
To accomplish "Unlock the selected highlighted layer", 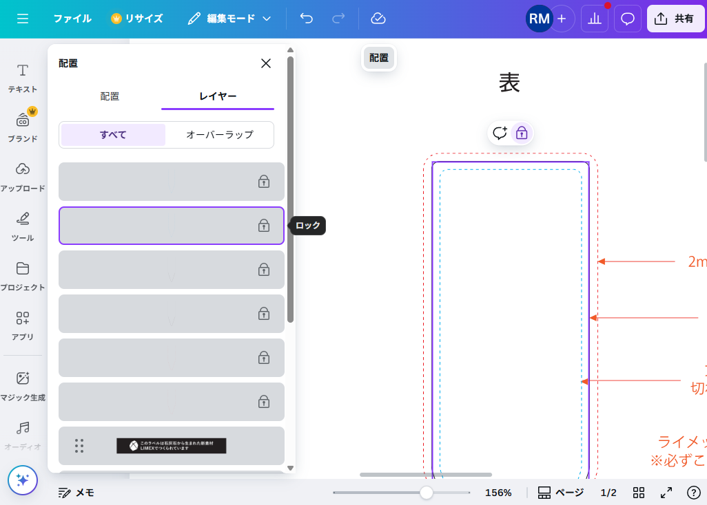I will tap(263, 226).
